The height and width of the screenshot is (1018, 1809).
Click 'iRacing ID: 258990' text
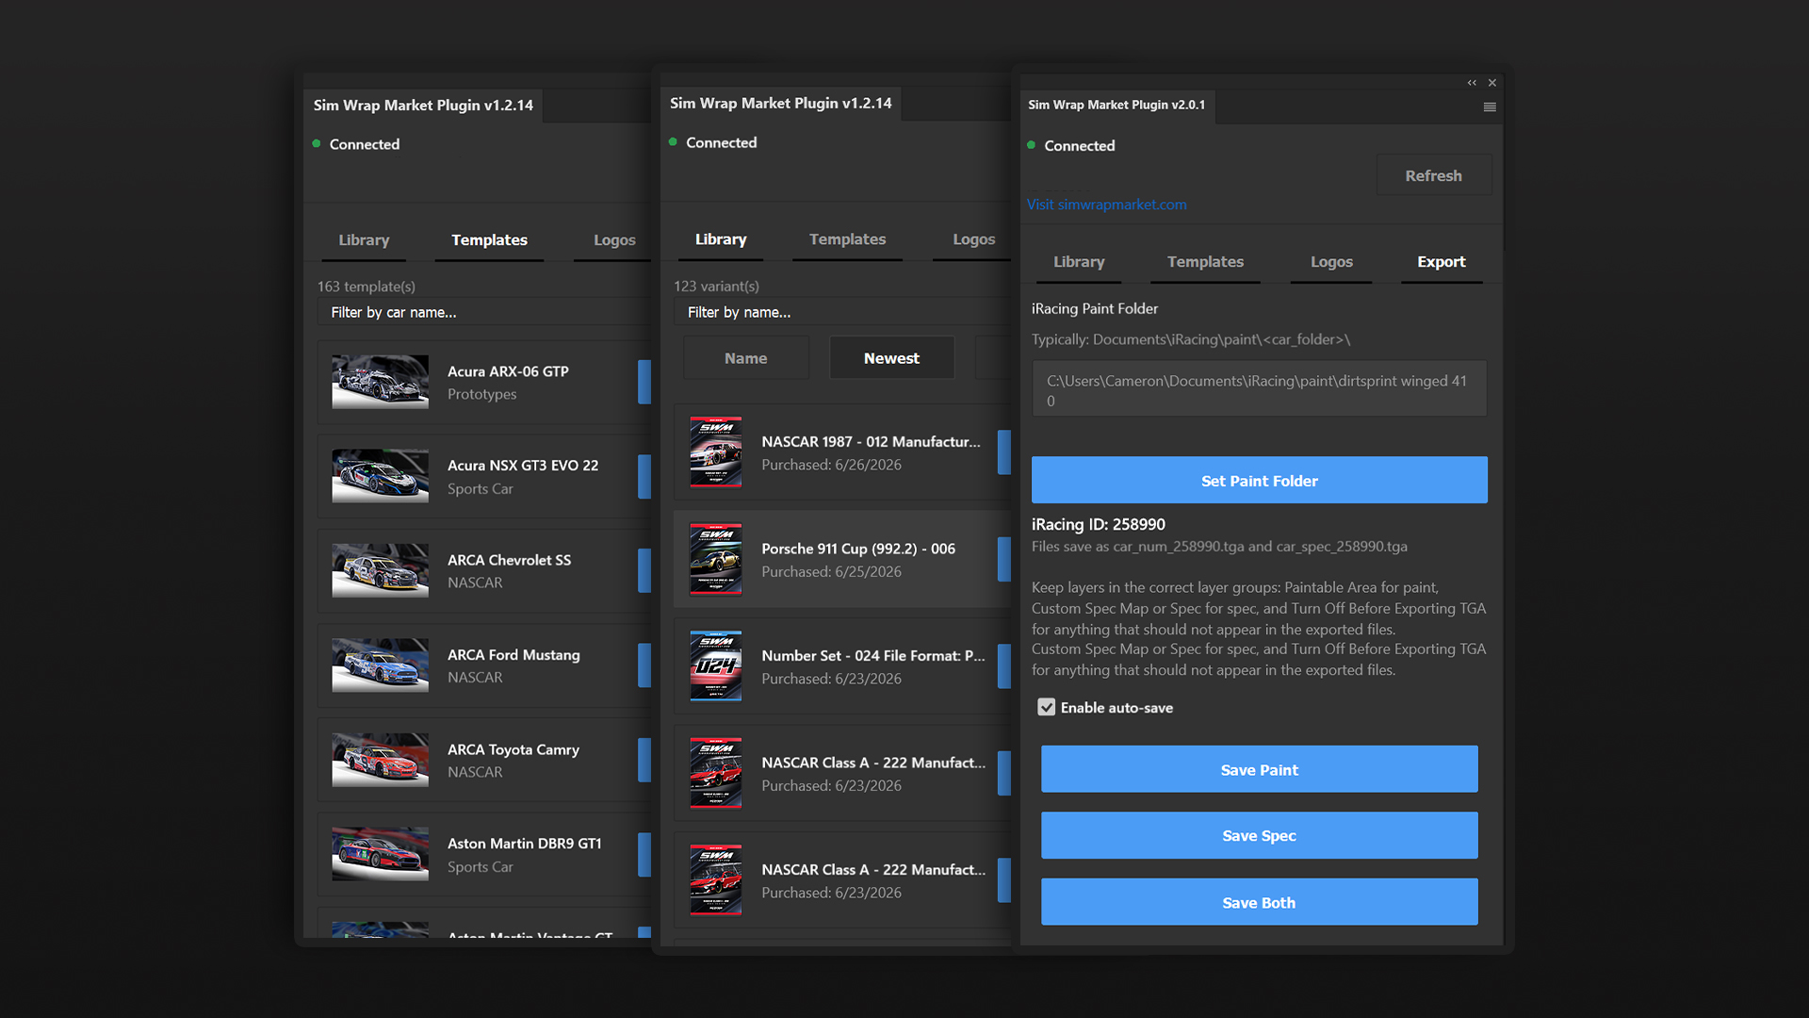[x=1099, y=524]
